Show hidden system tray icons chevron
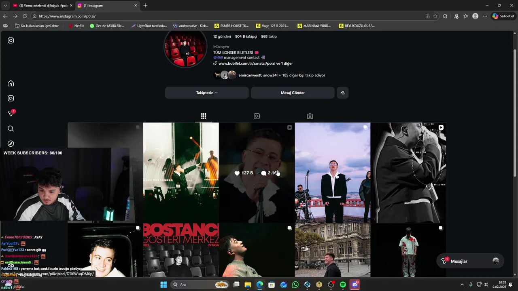The width and height of the screenshot is (518, 291). pyautogui.click(x=462, y=285)
